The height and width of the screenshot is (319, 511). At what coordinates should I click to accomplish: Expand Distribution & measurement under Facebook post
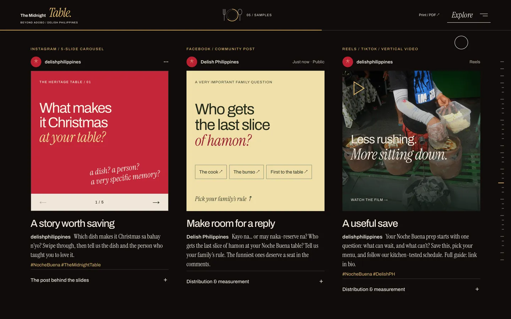click(255, 281)
